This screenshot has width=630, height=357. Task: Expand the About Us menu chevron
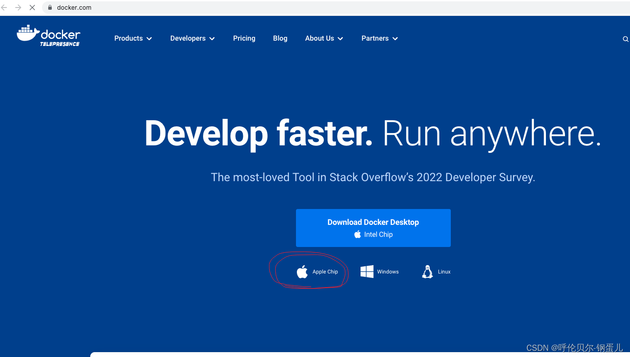pos(340,39)
